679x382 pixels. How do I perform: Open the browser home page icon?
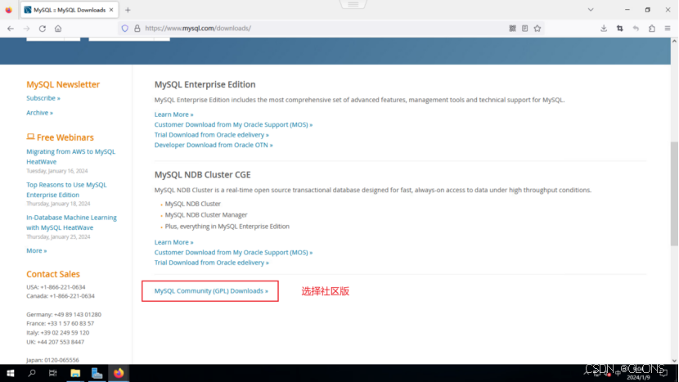(58, 29)
